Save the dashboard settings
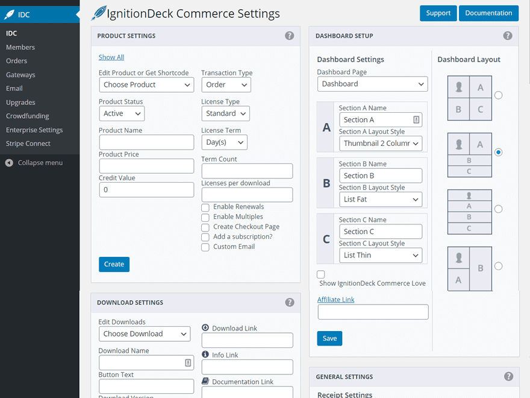The height and width of the screenshot is (398, 530). pyautogui.click(x=329, y=338)
